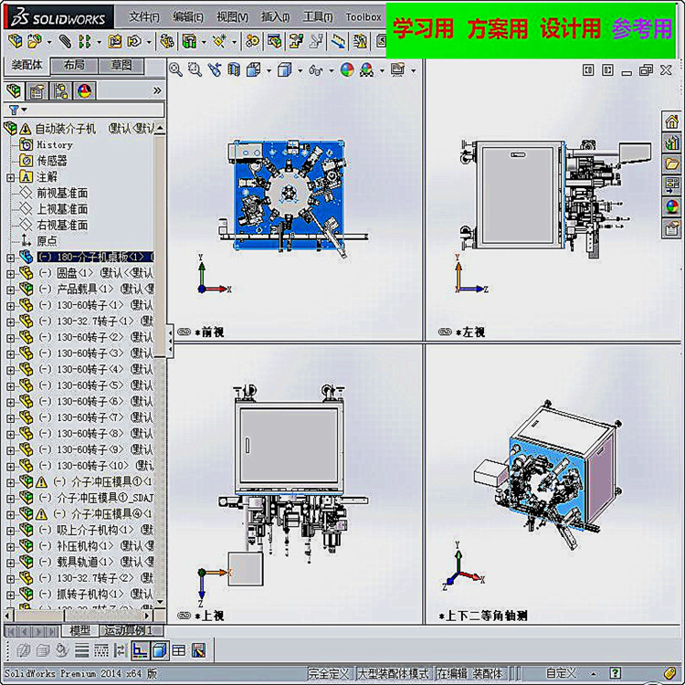The image size is (685, 685).
Task: Open the Edit Appearance color ball icon
Action: click(x=347, y=70)
